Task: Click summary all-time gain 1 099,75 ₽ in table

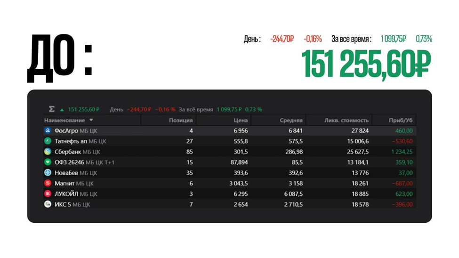Action: point(229,110)
